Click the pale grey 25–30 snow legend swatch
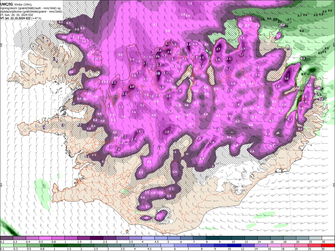 click(x=315, y=238)
